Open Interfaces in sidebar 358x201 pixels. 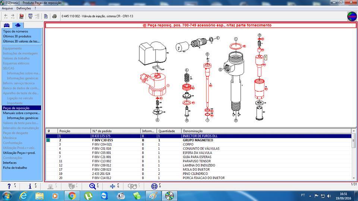click(x=10, y=163)
